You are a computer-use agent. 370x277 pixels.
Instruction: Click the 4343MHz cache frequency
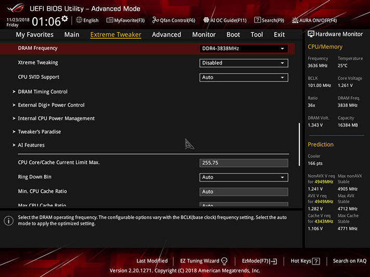point(324,221)
